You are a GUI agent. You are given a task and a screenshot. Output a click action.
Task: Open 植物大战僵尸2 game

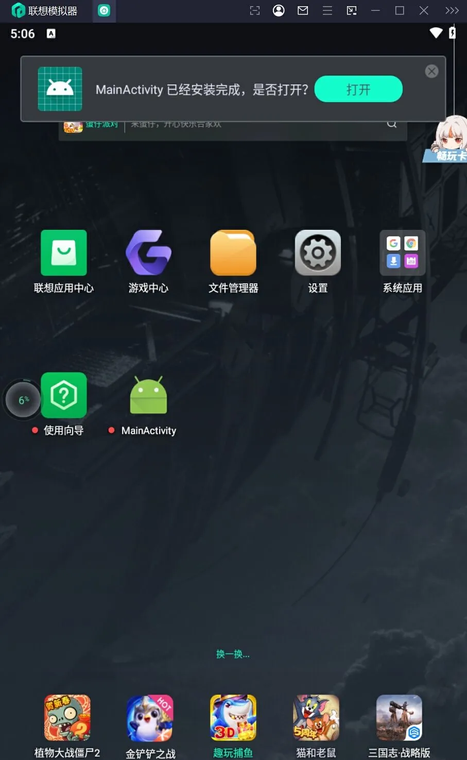point(67,718)
